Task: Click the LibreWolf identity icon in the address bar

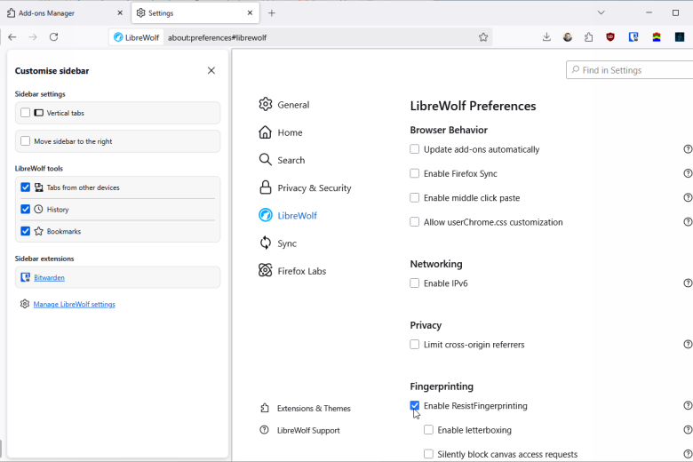Action: (x=137, y=37)
